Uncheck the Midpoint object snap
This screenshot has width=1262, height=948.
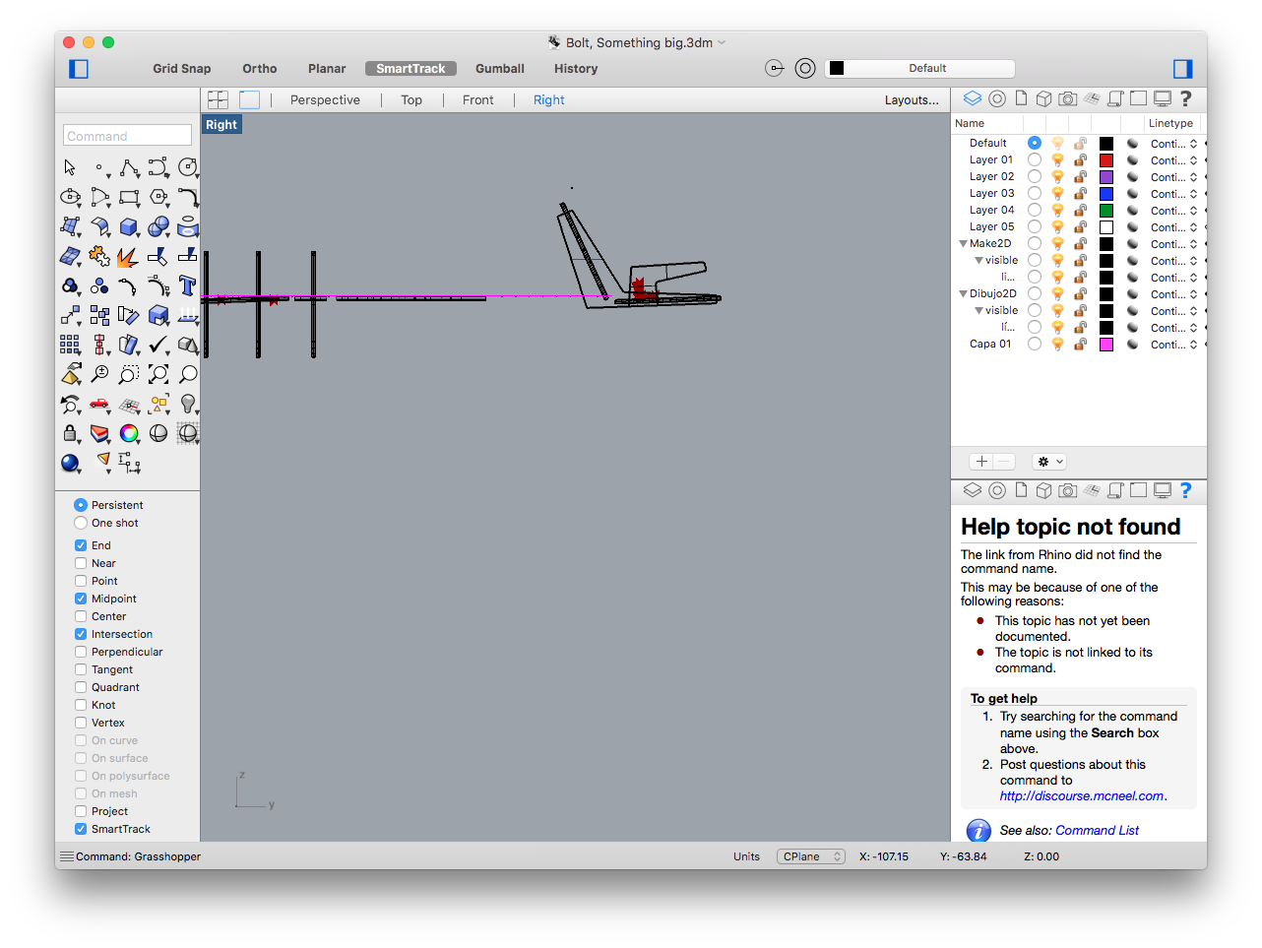coord(81,599)
